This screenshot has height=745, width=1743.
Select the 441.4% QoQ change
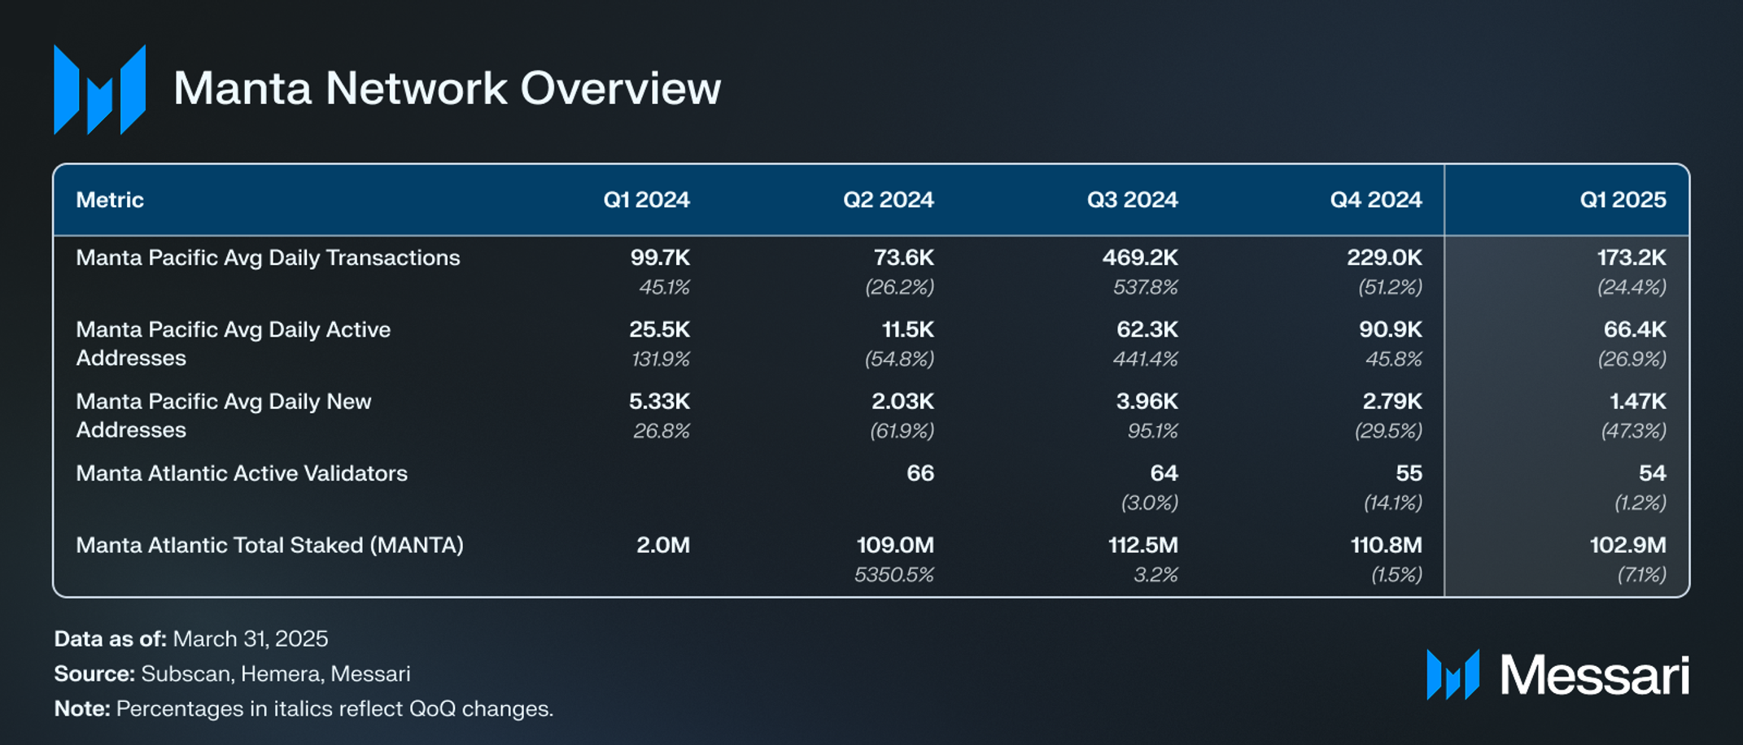pos(1146,359)
